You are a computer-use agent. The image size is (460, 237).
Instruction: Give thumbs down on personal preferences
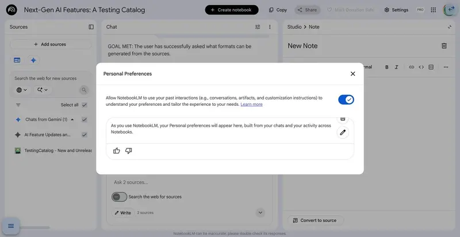pos(128,151)
